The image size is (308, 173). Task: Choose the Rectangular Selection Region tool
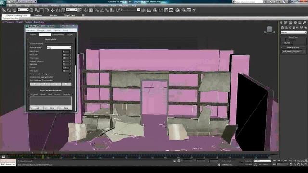[42, 10]
